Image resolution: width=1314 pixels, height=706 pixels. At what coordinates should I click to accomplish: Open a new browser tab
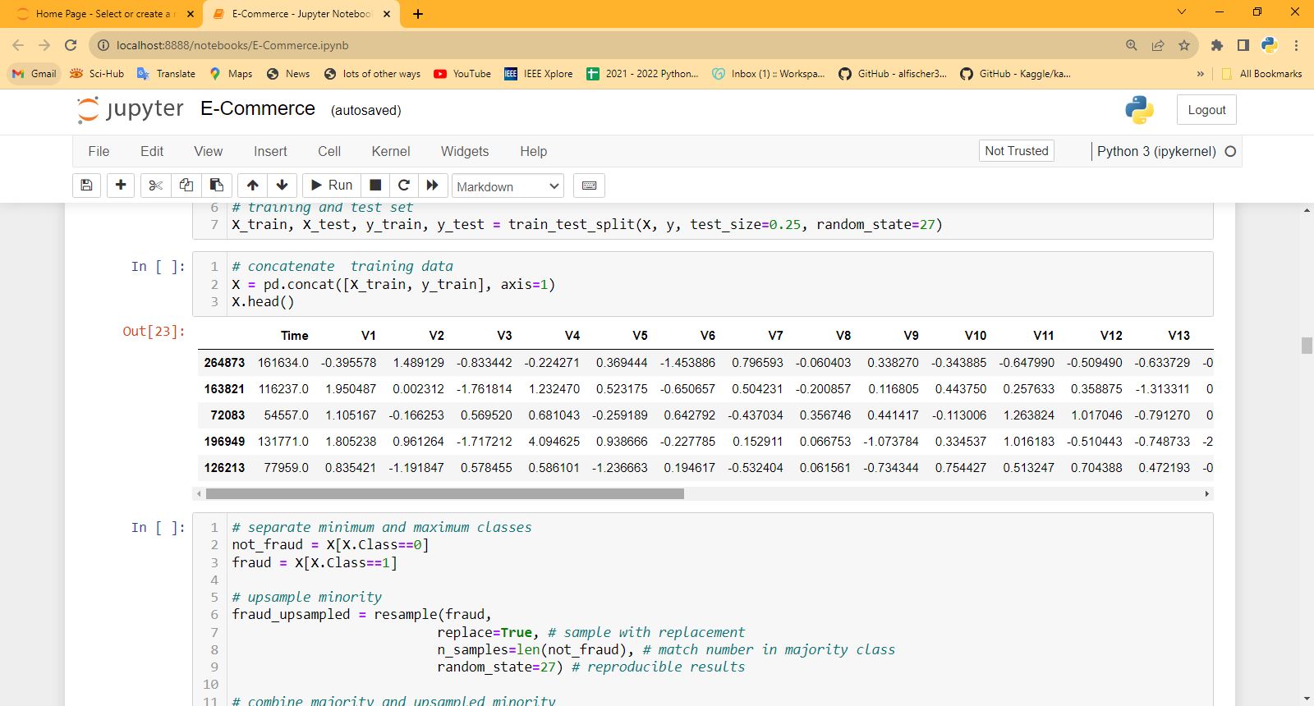(417, 14)
